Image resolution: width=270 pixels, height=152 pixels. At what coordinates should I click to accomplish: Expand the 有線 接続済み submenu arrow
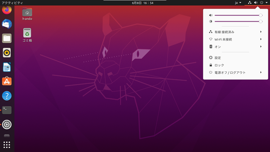tap(261, 32)
